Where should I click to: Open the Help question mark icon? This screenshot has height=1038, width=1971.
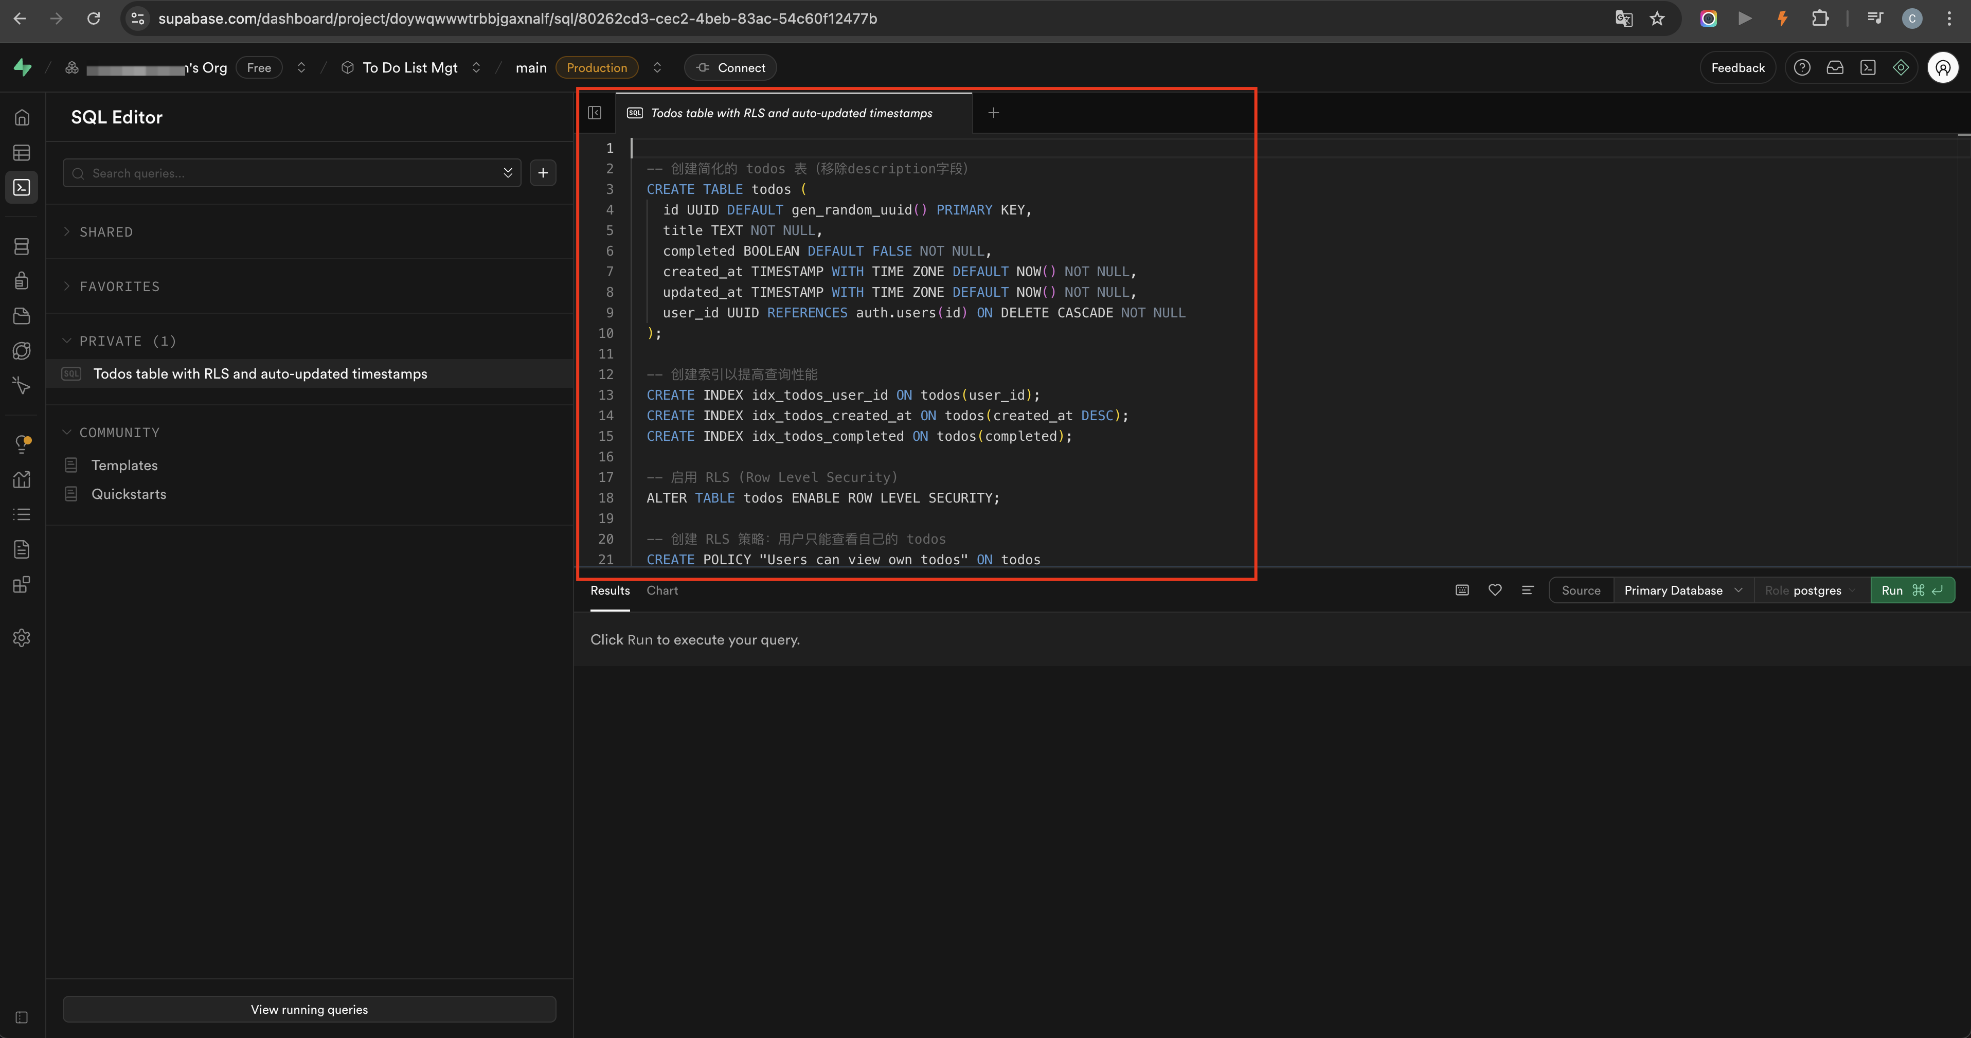(1802, 67)
